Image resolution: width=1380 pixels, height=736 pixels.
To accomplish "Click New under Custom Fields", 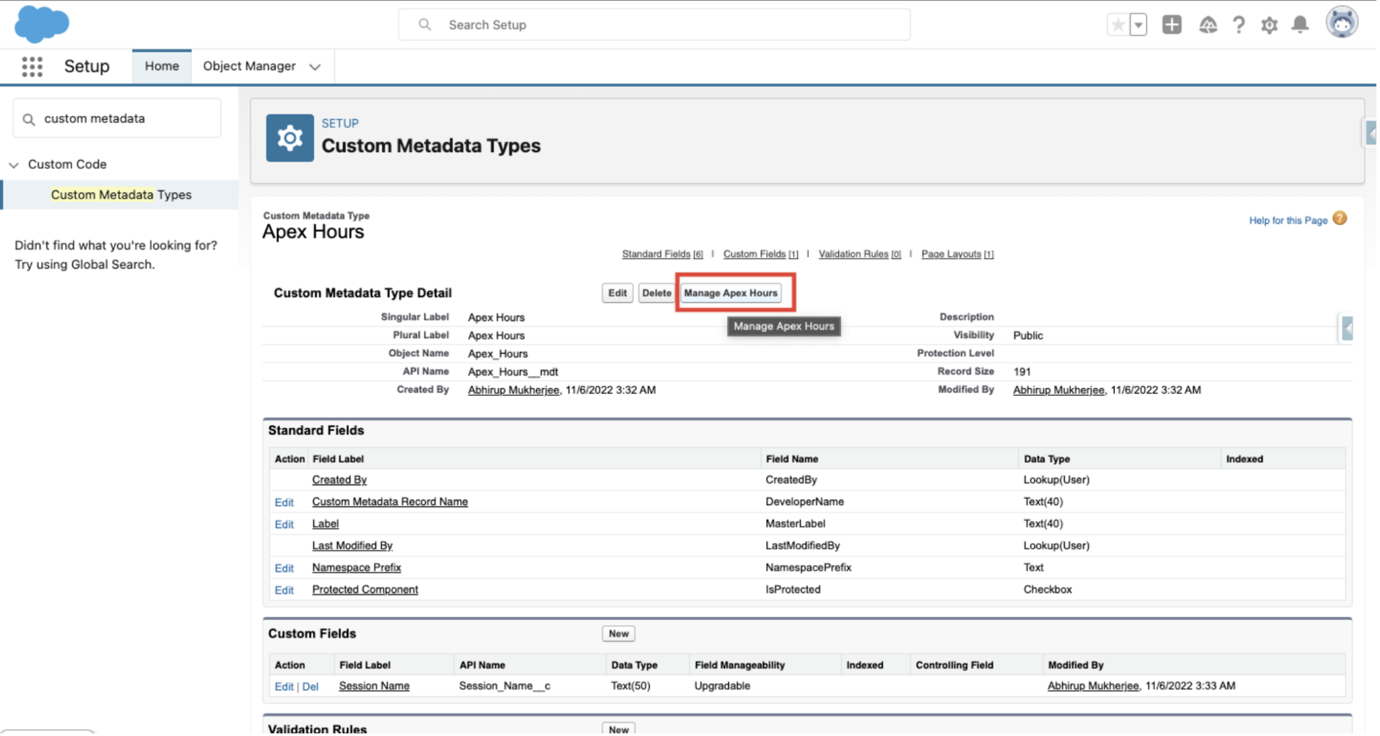I will point(617,633).
